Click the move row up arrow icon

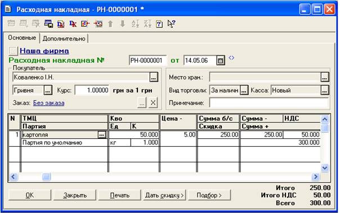pos(110,24)
